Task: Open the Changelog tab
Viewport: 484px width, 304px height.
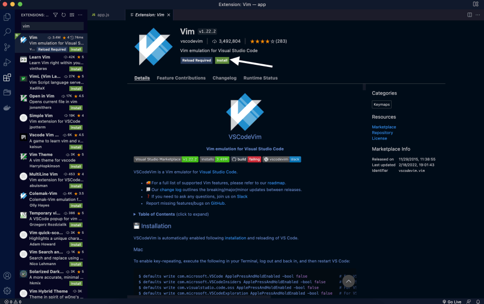Action: (224, 78)
